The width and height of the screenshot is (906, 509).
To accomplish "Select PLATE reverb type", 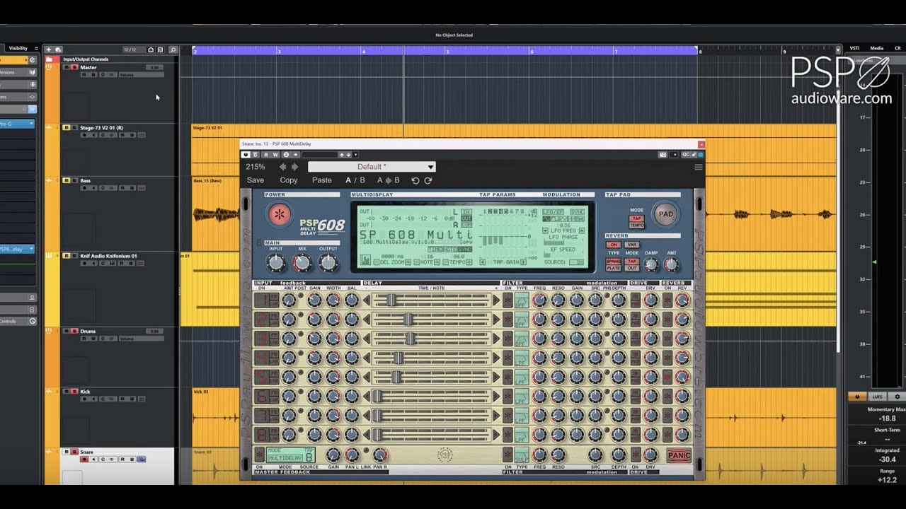I will 614,268.
